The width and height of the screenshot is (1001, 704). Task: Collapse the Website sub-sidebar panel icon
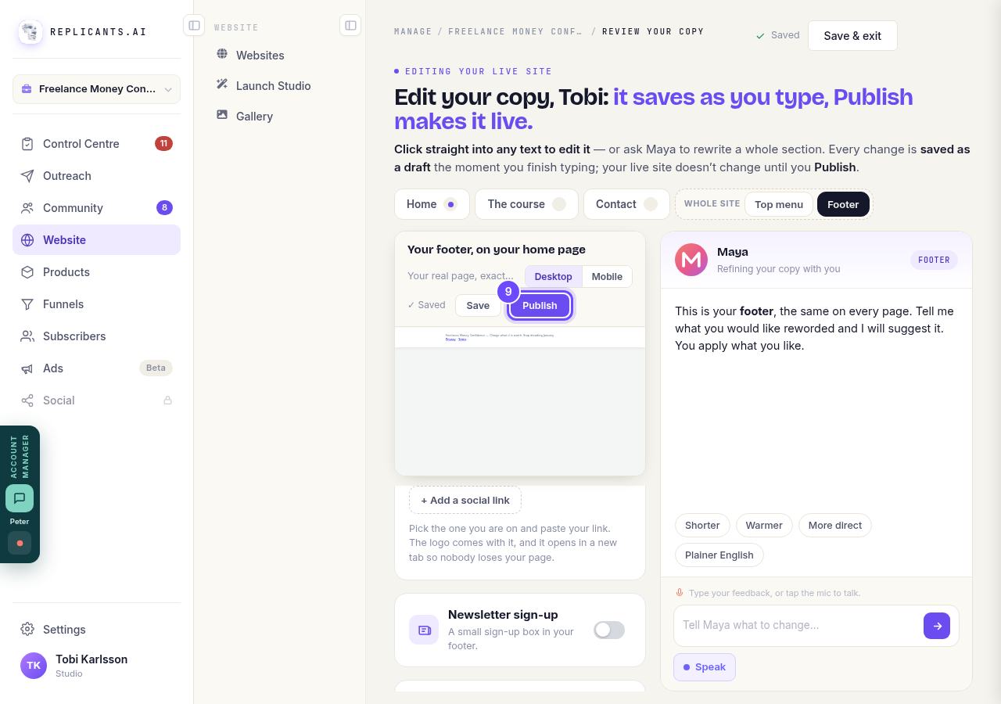pos(350,25)
